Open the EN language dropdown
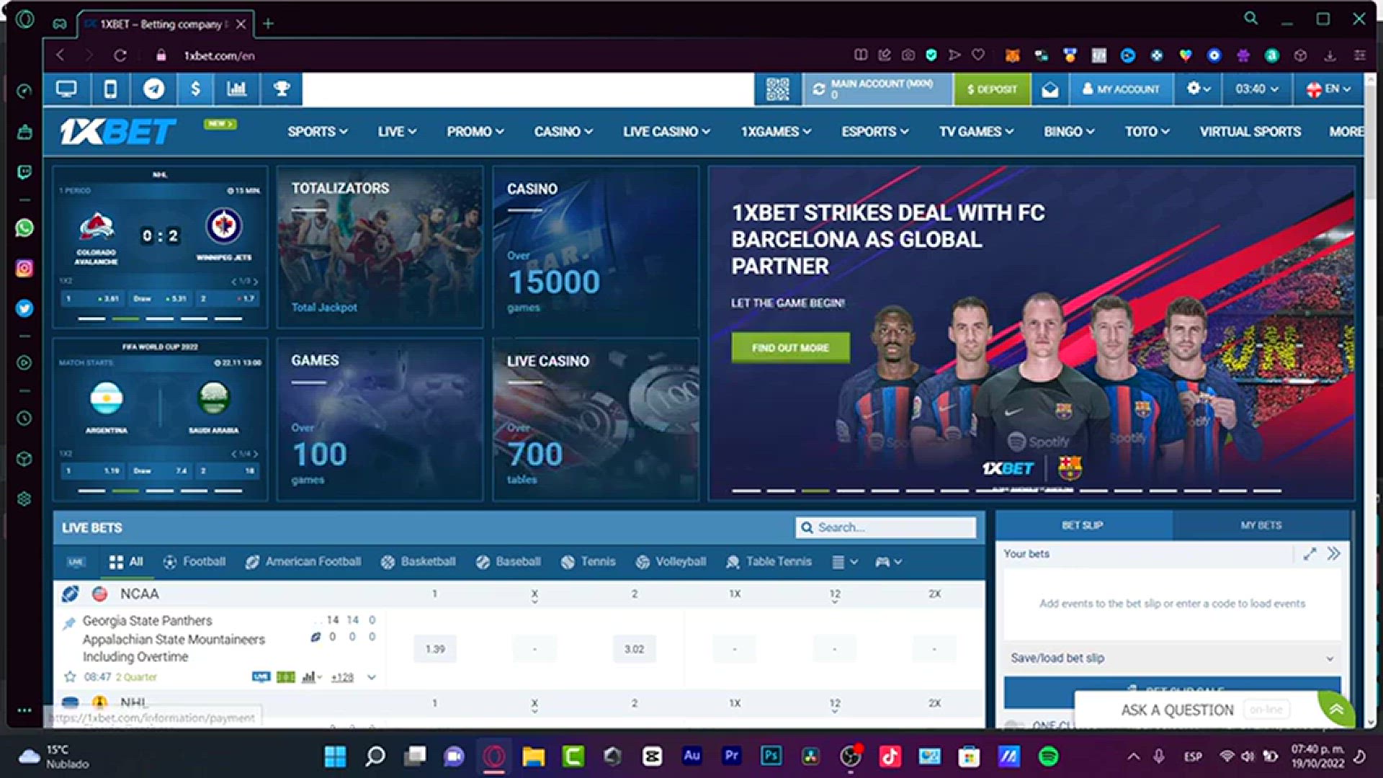1383x778 pixels. pos(1329,89)
